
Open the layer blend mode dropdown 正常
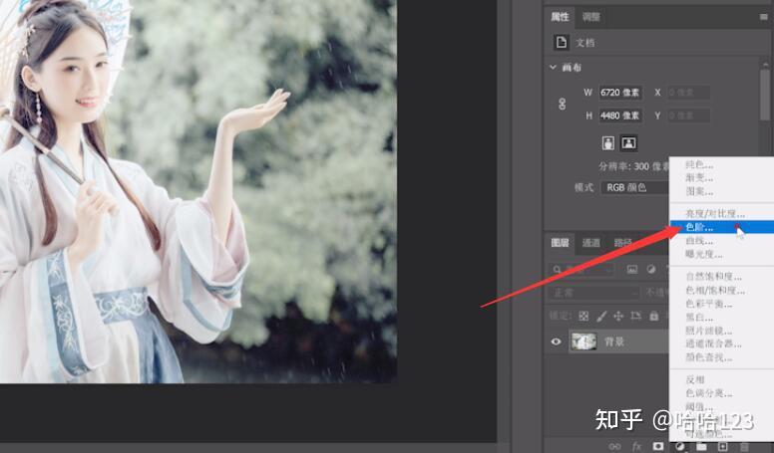593,293
